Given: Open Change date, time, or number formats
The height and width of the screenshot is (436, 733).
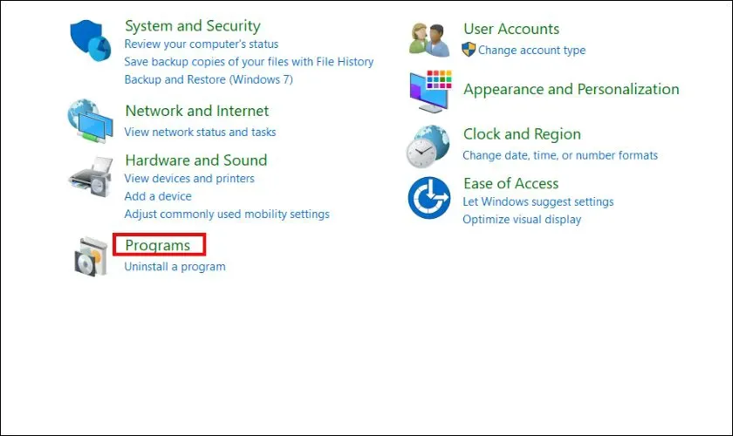Looking at the screenshot, I should 559,155.
